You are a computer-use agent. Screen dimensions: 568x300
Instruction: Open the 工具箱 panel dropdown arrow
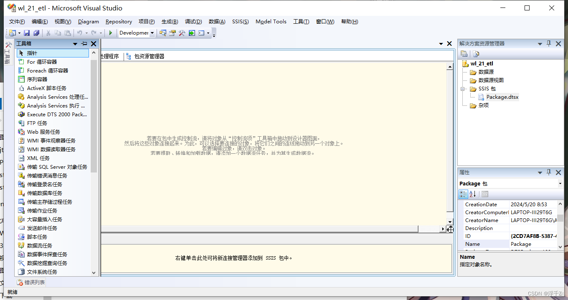(75, 44)
